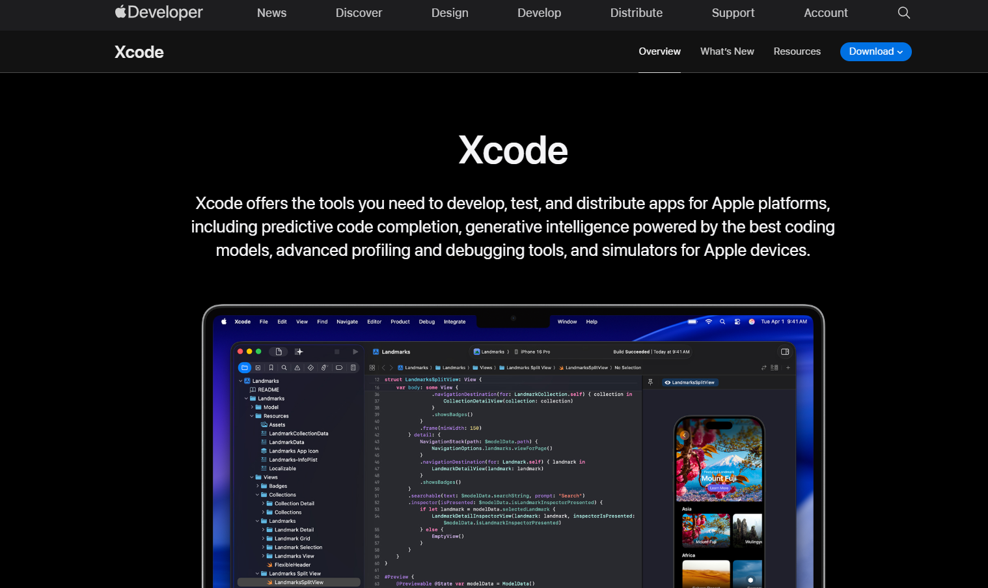Click the Run play button in Xcode toolbar
Screen dimensions: 988x588
tap(355, 352)
